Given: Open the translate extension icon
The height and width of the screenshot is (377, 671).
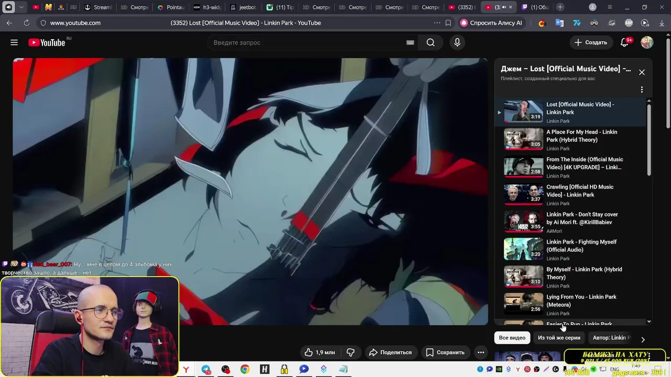Looking at the screenshot, I should (x=559, y=23).
